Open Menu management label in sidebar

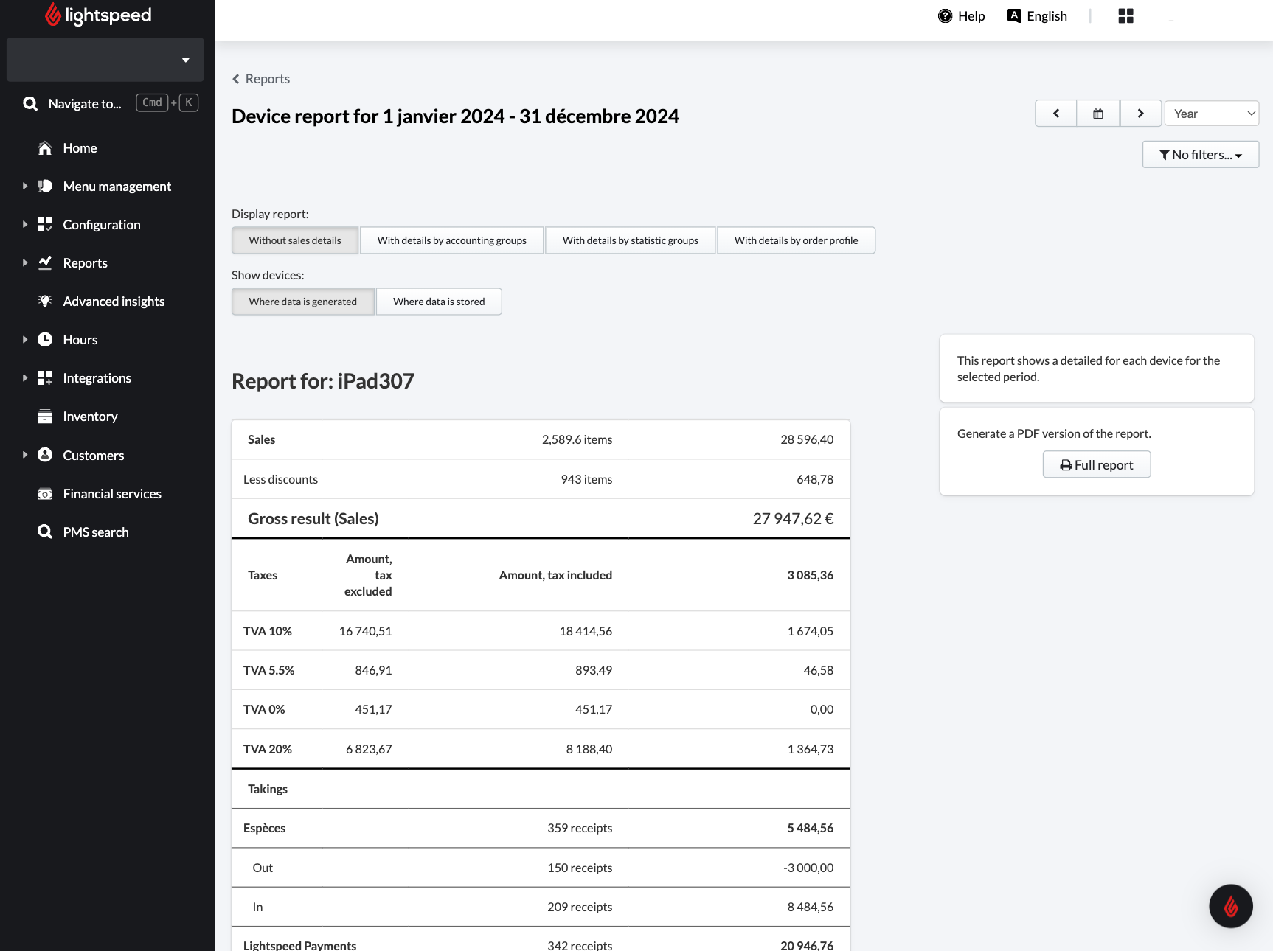pyautogui.click(x=117, y=187)
